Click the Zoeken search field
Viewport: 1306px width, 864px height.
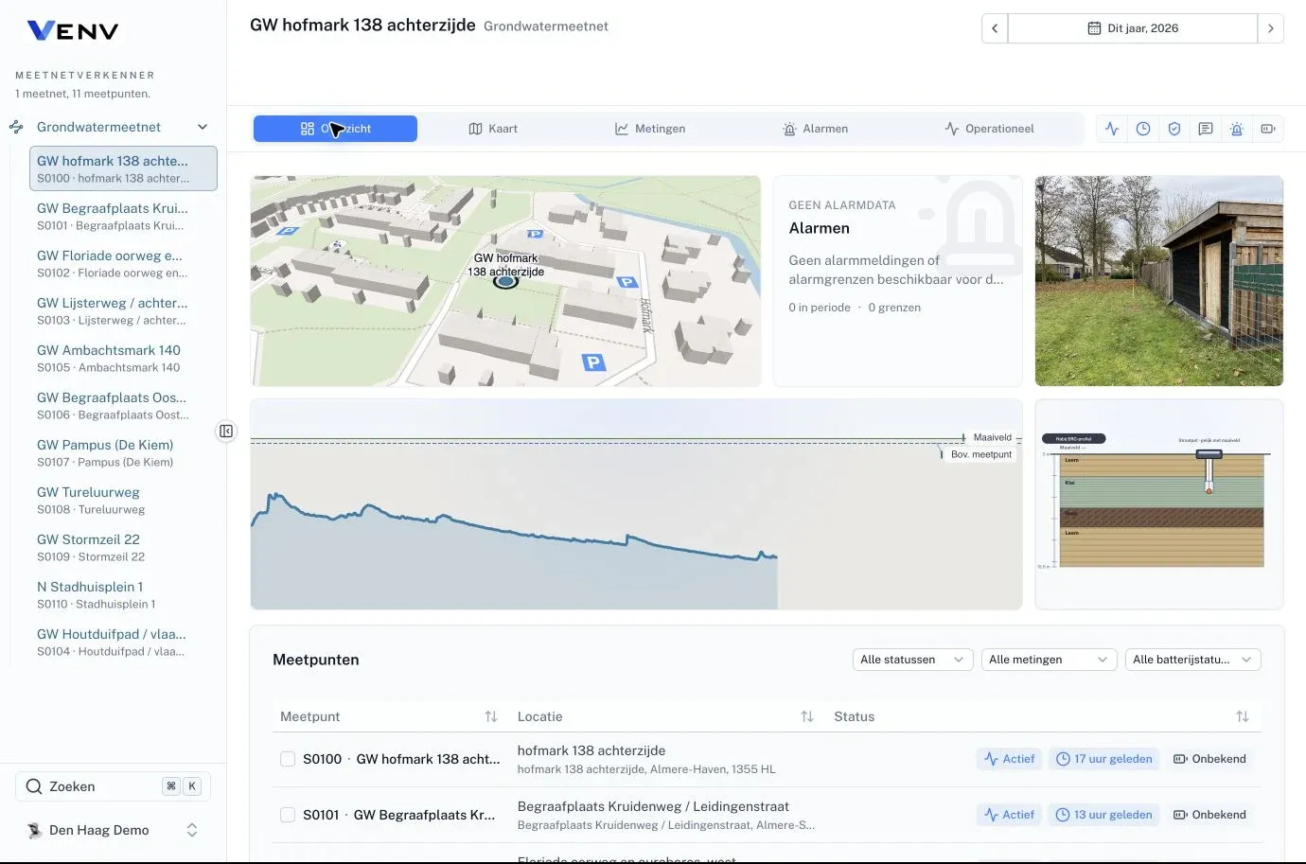tap(113, 786)
